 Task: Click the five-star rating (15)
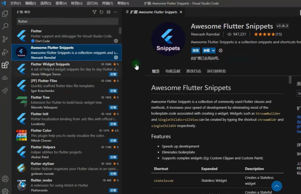tap(268, 34)
